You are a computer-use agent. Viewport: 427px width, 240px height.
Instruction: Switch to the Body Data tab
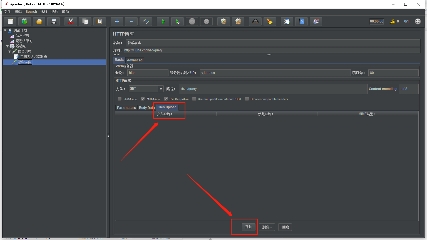[147, 107]
